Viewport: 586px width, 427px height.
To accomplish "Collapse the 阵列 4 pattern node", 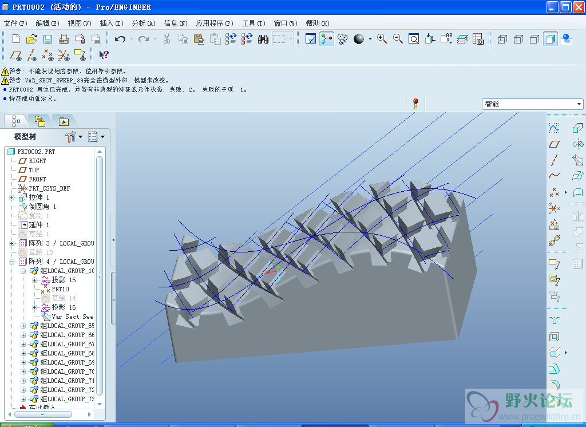I will (x=12, y=262).
